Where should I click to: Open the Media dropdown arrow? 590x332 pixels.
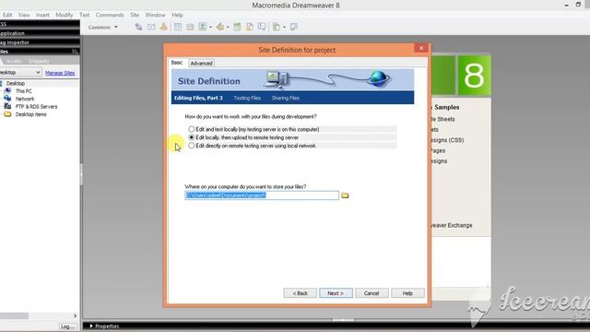(x=228, y=27)
